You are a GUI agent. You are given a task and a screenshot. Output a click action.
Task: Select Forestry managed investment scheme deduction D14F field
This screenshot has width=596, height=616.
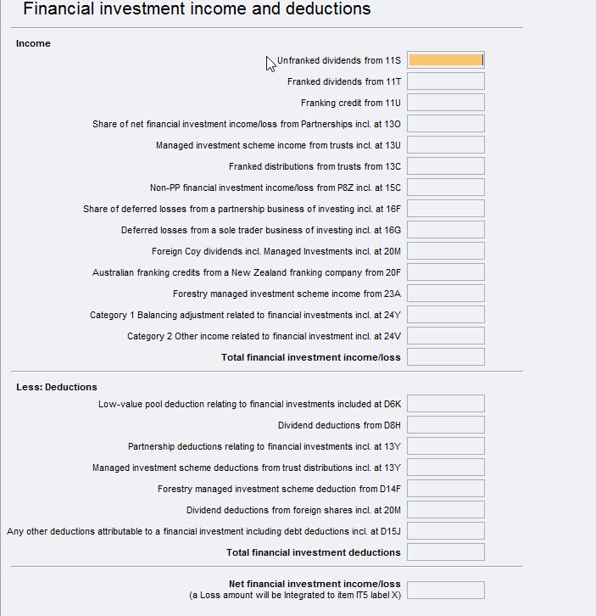(445, 489)
